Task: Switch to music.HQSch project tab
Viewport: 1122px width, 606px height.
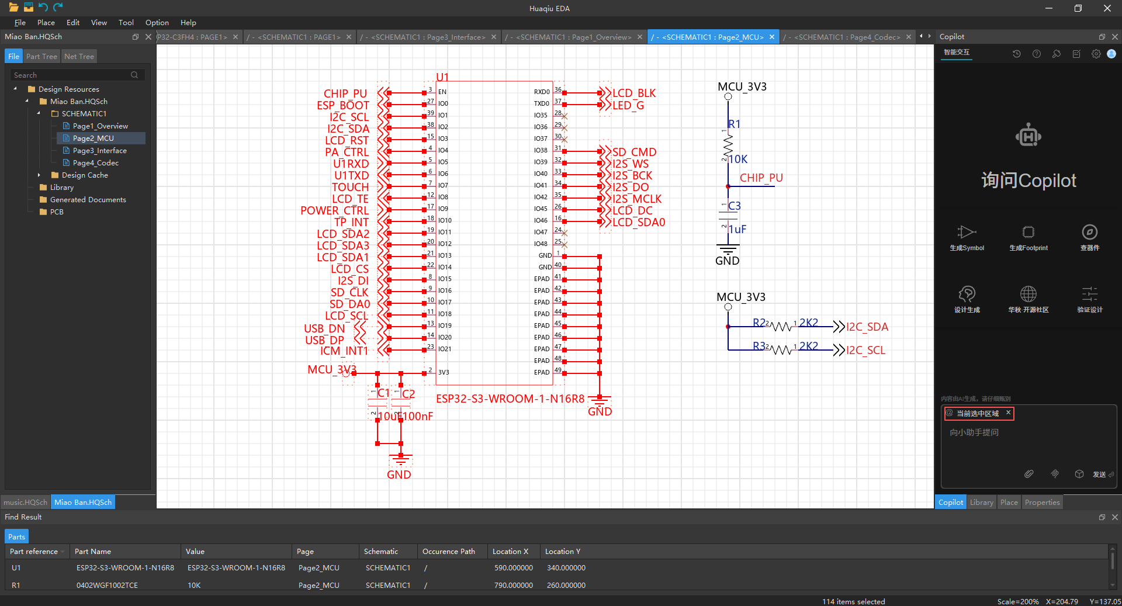Action: click(25, 503)
